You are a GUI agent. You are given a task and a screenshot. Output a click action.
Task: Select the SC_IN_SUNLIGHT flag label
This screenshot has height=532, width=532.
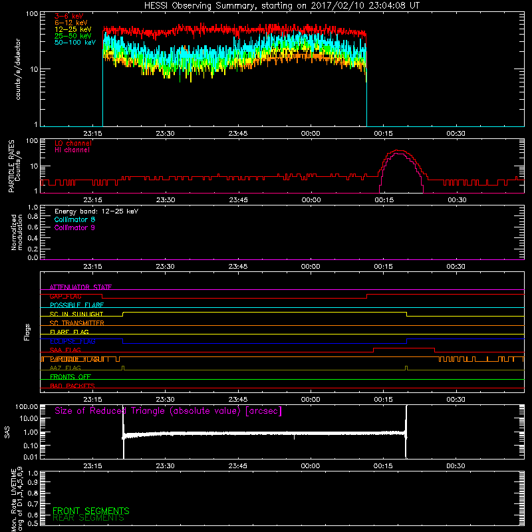[x=76, y=314]
